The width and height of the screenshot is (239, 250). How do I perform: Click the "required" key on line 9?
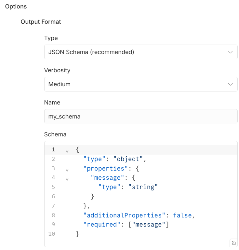click(x=100, y=225)
